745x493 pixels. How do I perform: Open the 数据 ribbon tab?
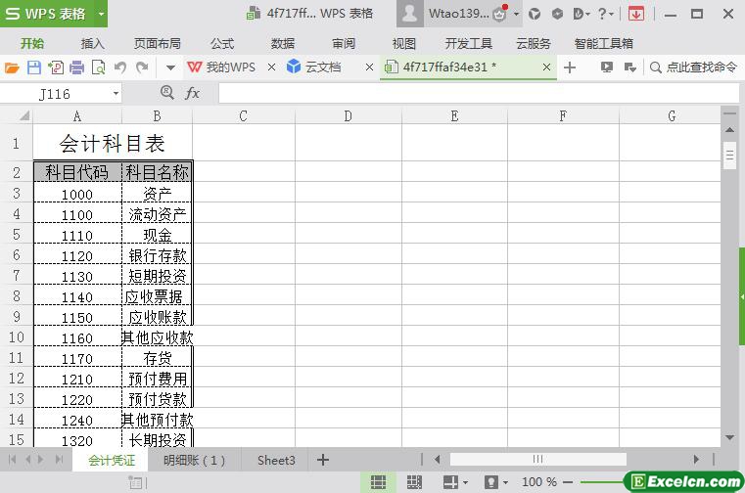pyautogui.click(x=283, y=44)
